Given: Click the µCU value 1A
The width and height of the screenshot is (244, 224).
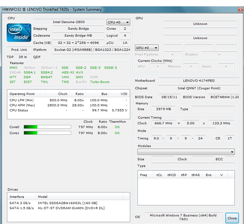Looking at the screenshot, I should coord(125,43).
